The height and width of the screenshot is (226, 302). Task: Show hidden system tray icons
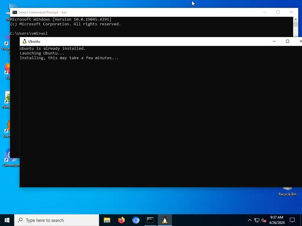click(x=250, y=220)
